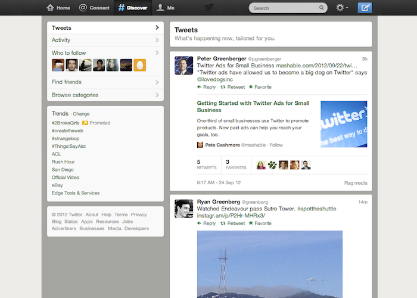Retweet Ryan Greenberg's tweet
Viewport: 417px width, 298px height.
click(x=232, y=223)
